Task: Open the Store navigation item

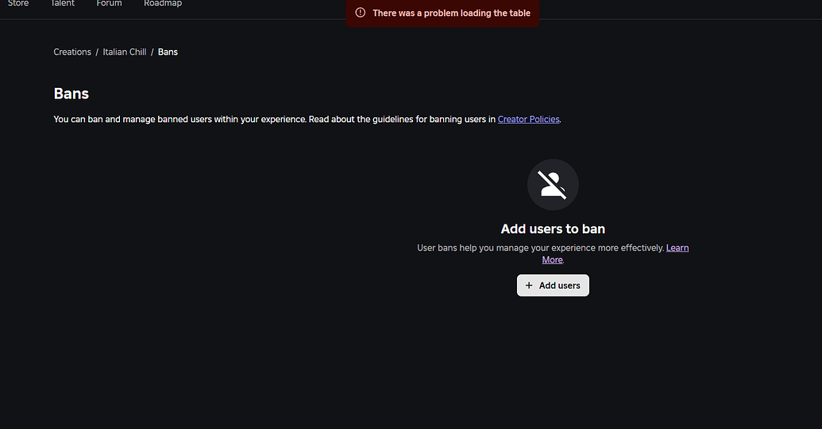Action: coord(18,3)
